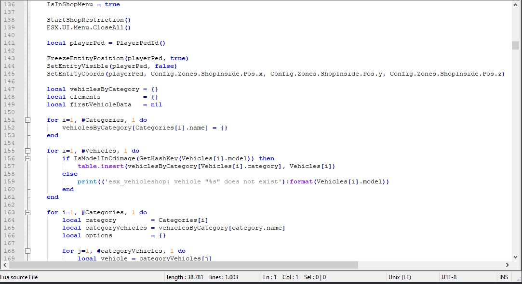This screenshot has width=522, height=284.
Task: Collapse the fold at line 151
Action: click(x=28, y=120)
